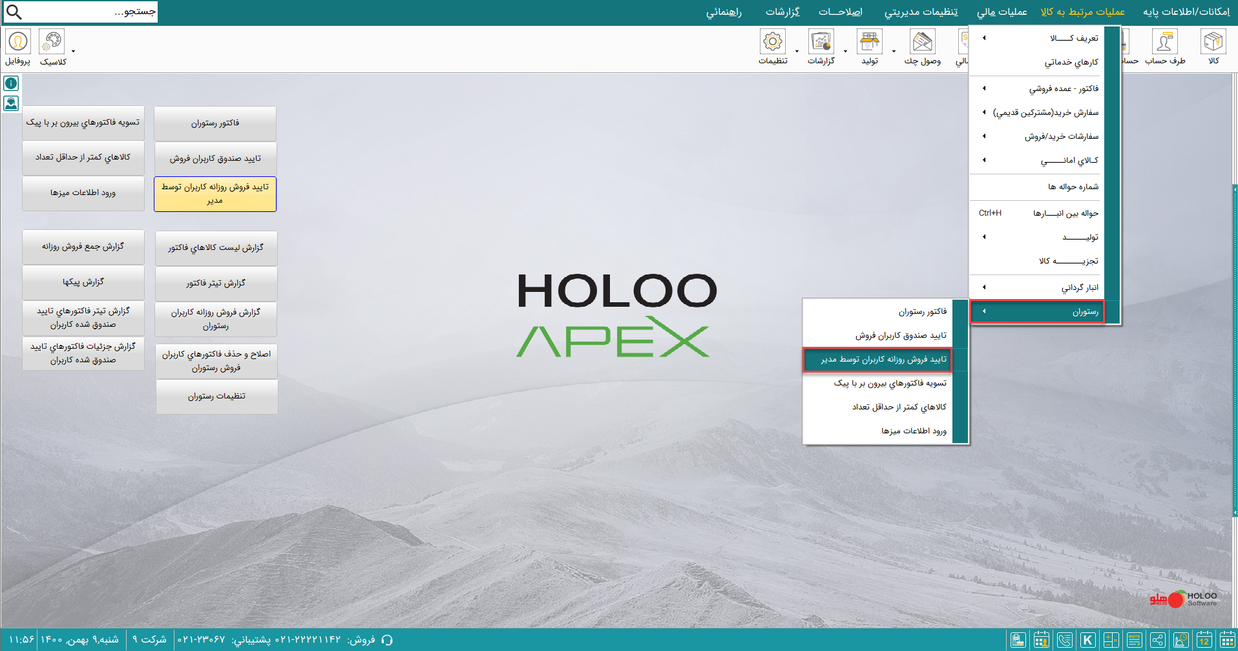Click the گزارش جمع فروش روزانه button
The height and width of the screenshot is (651, 1238).
click(x=83, y=247)
